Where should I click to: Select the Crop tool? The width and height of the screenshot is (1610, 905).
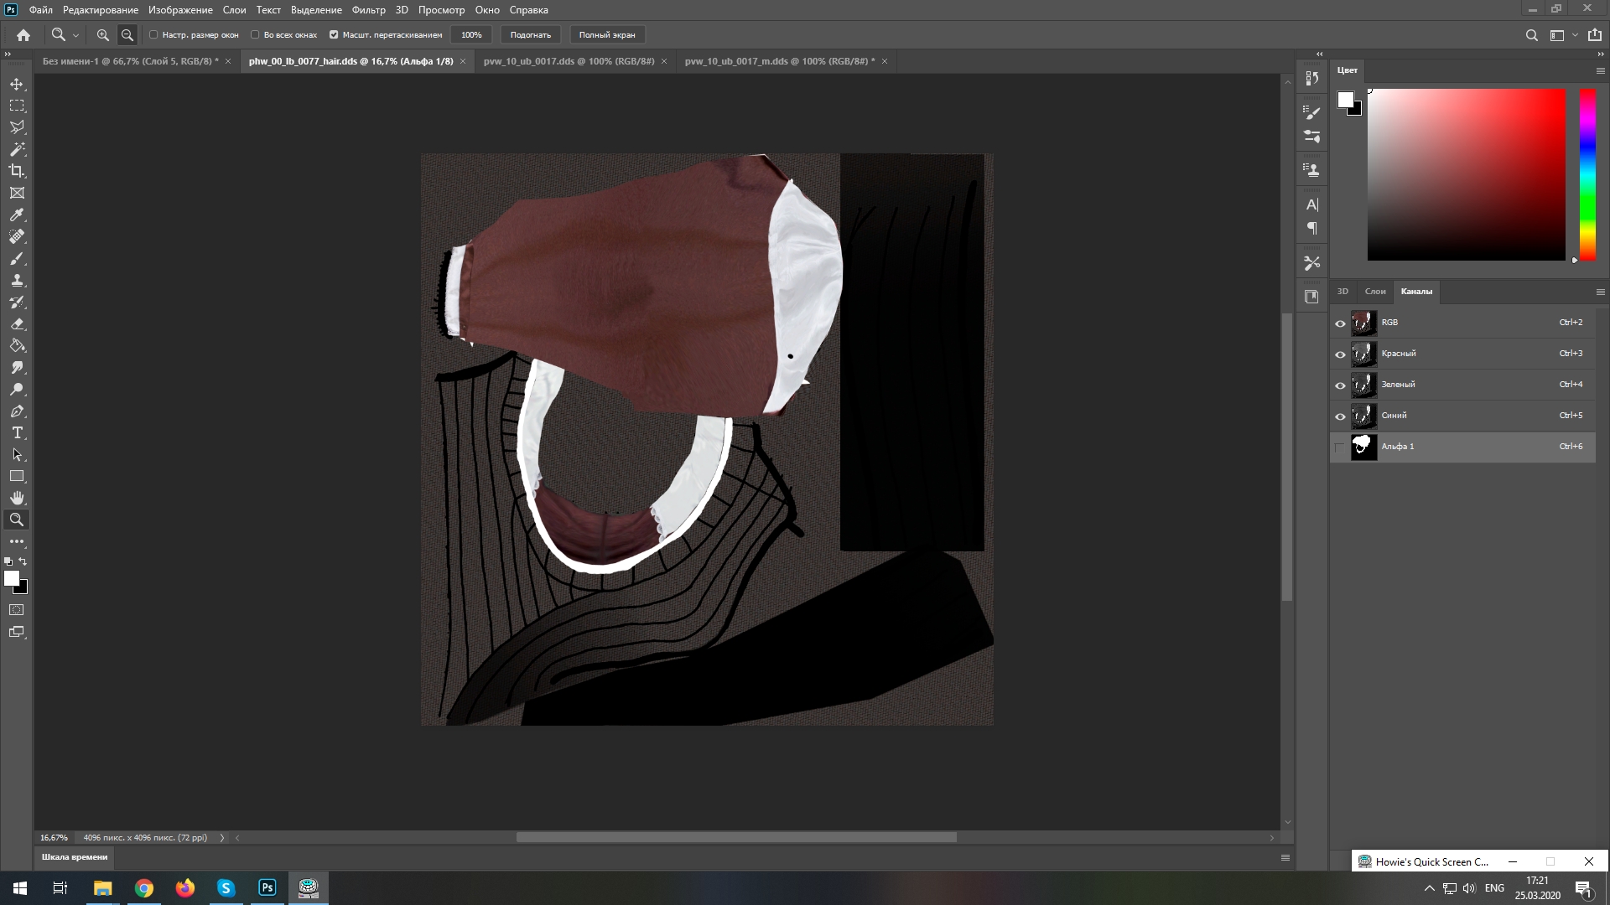pos(17,171)
